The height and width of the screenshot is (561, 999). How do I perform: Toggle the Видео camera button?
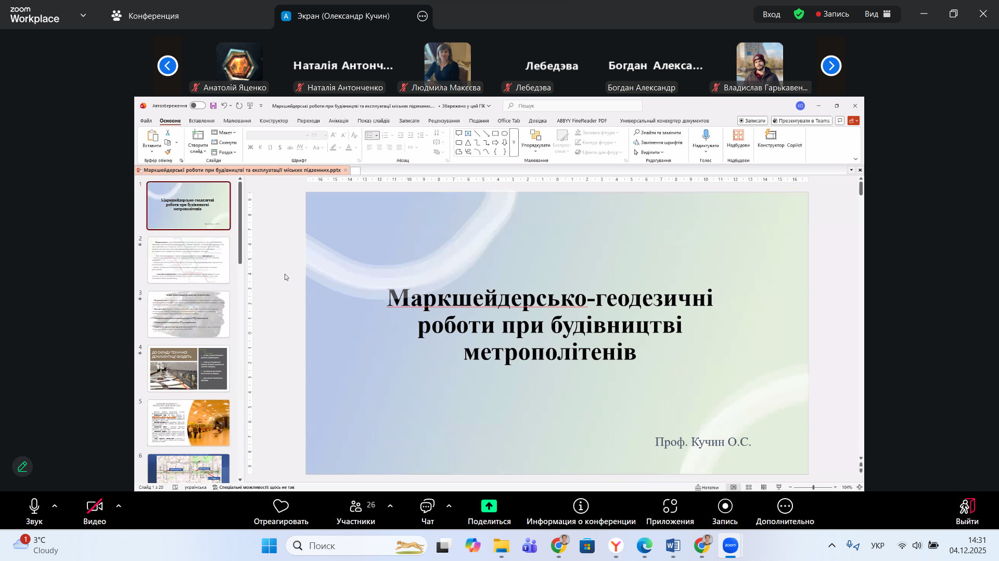94,506
